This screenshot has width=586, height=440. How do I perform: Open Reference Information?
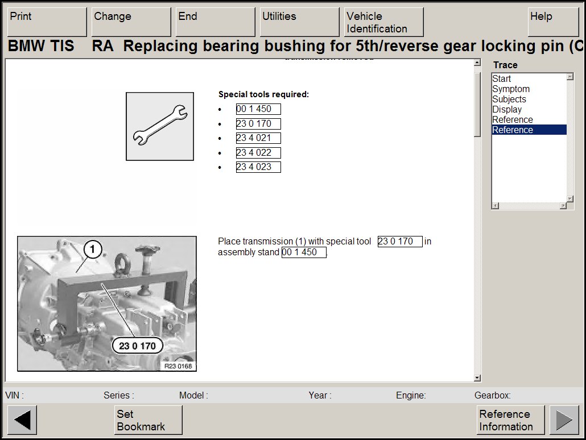(x=510, y=420)
